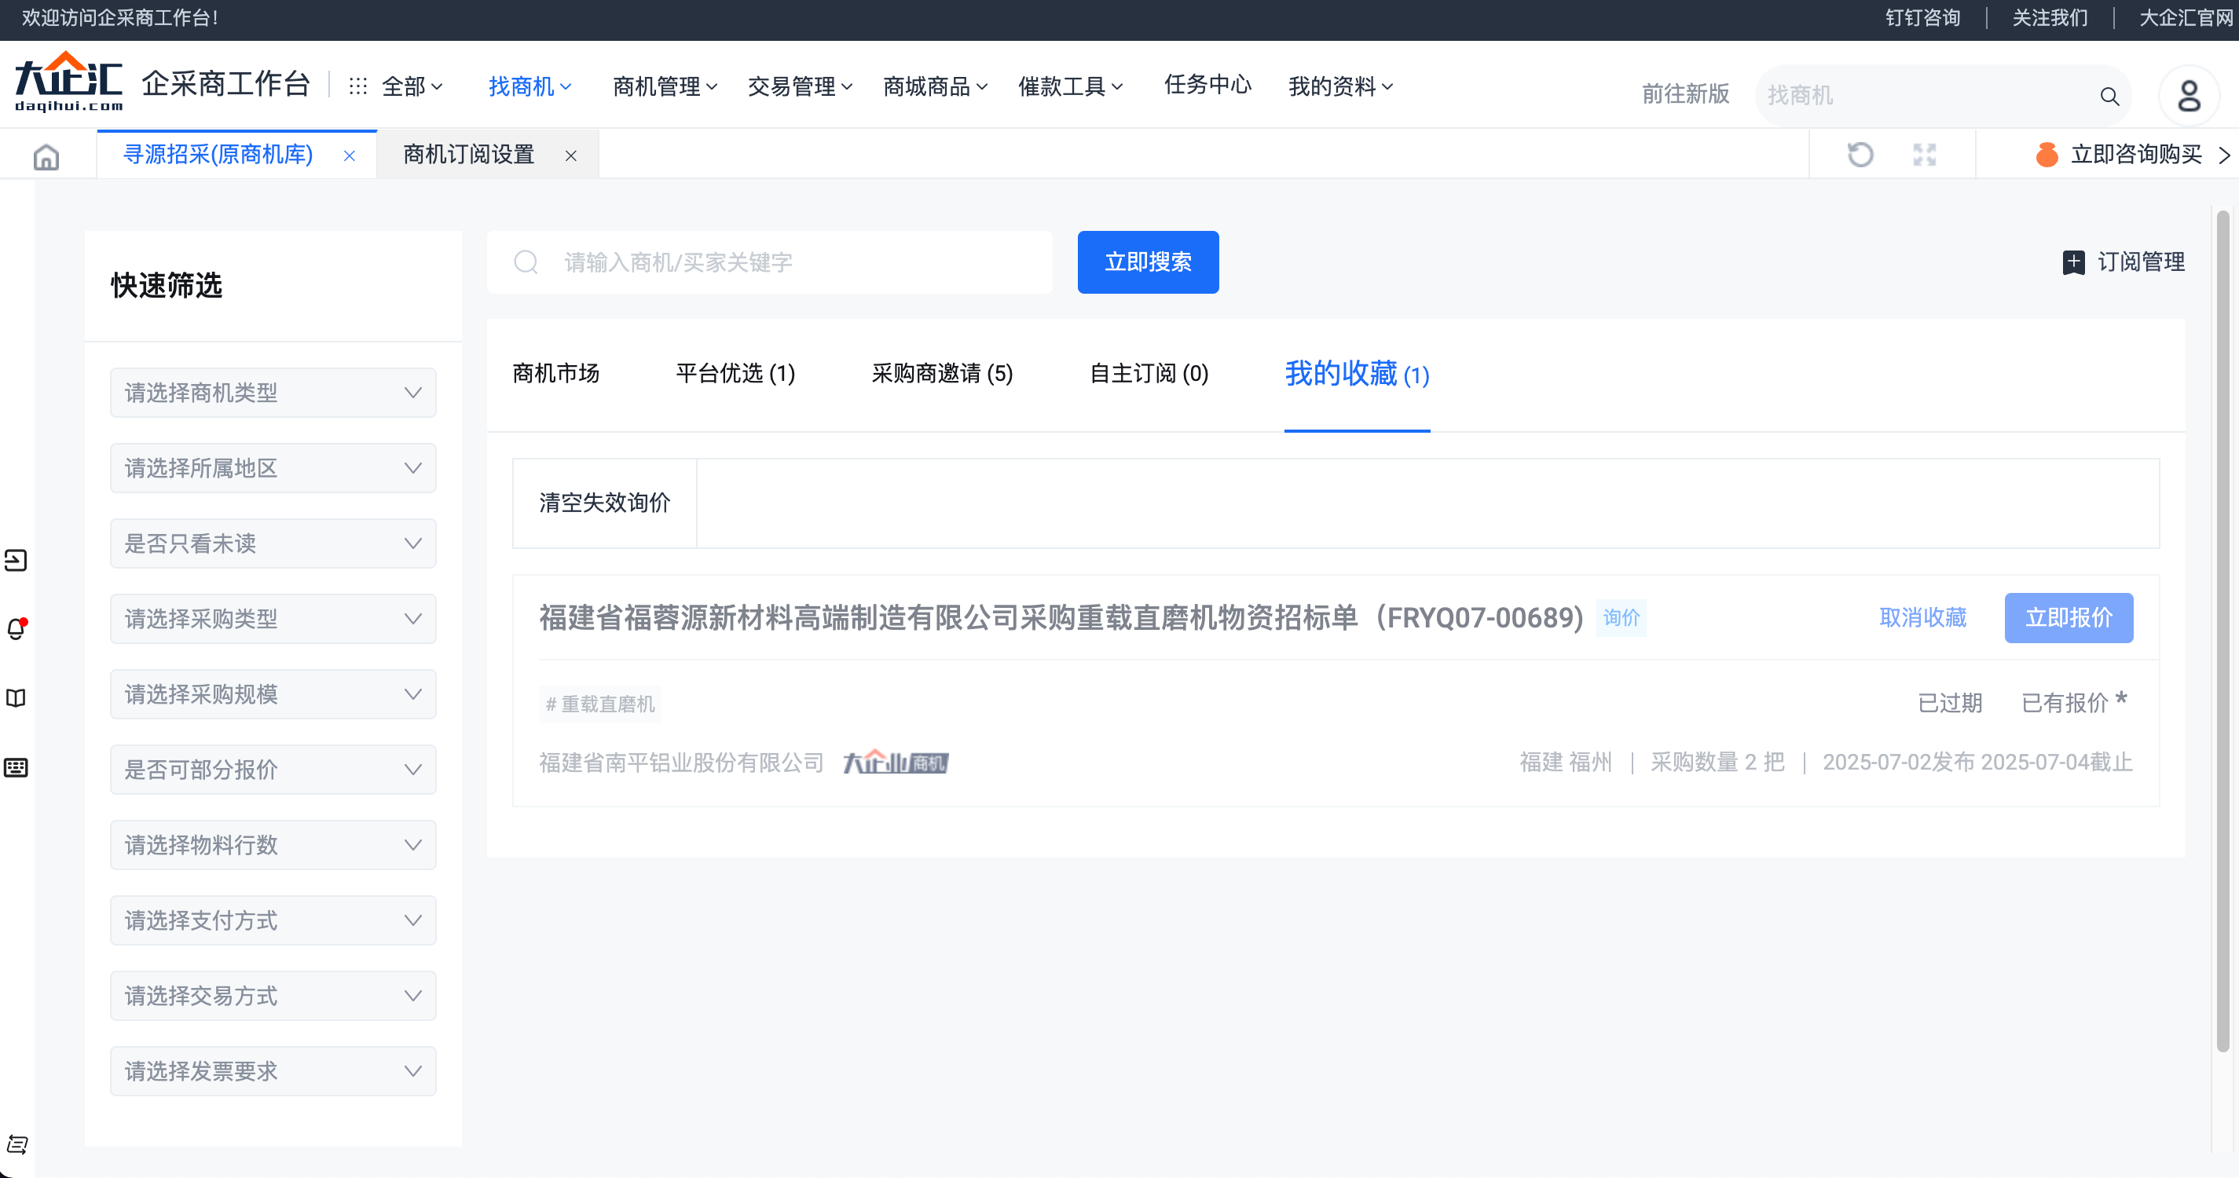The height and width of the screenshot is (1178, 2239).
Task: Click the keyboard icon in left sidebar
Action: tap(16, 768)
